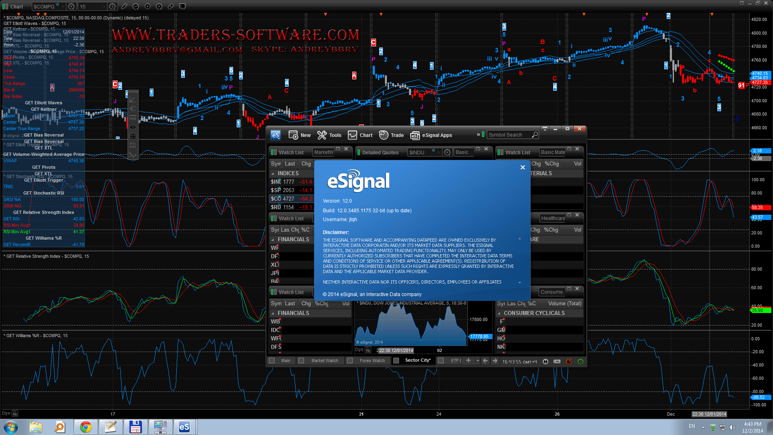Click the bar replay play icon
Screen dimensions: 773x435
click(x=147, y=6)
